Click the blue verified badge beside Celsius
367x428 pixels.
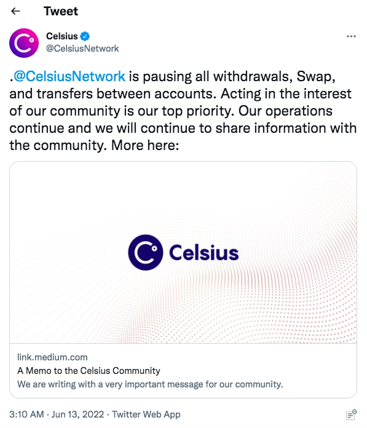point(85,36)
